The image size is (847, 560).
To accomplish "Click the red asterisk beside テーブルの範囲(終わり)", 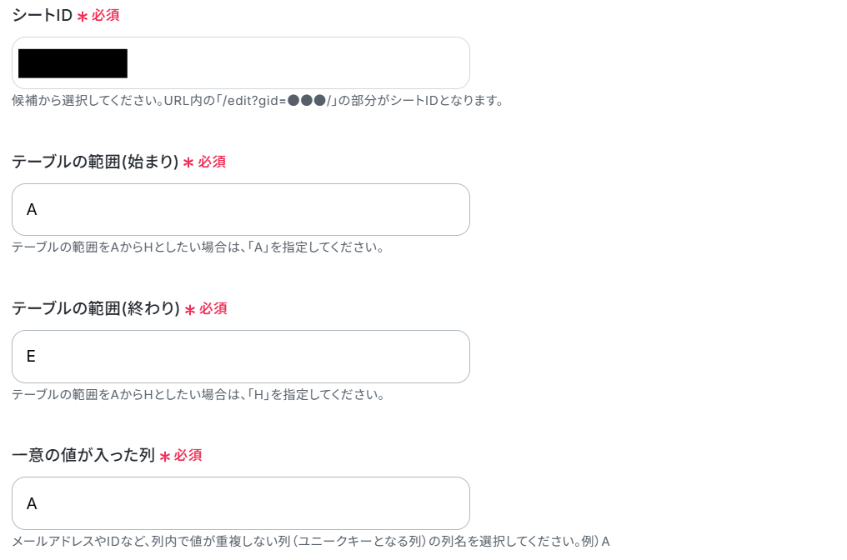I will 189,309.
